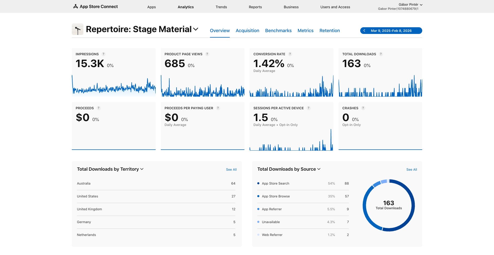Open help tooltip for Crashes
The image size is (494, 255).
point(363,108)
